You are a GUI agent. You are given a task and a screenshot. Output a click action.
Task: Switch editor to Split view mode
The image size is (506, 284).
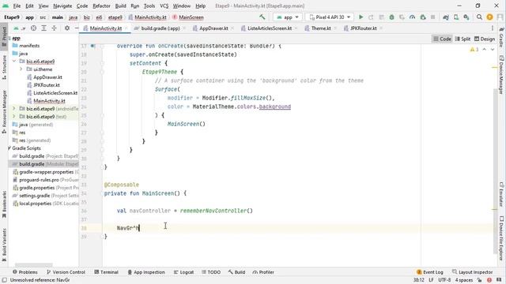(463, 39)
